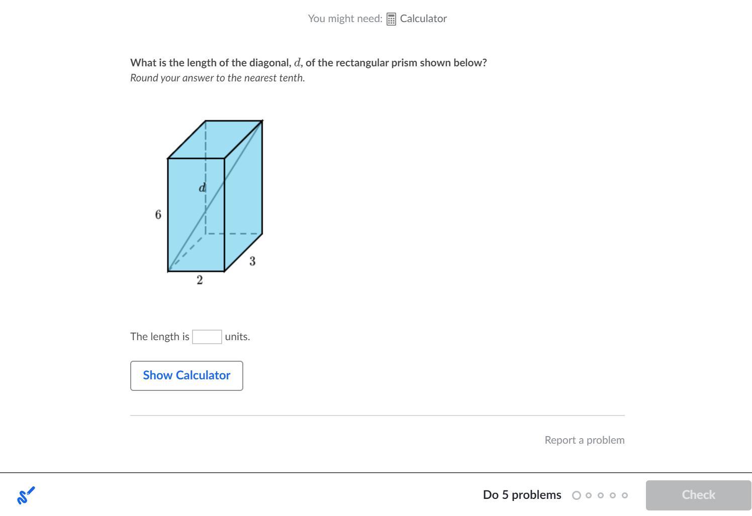
Task: Select the first progress circle
Action: click(577, 495)
